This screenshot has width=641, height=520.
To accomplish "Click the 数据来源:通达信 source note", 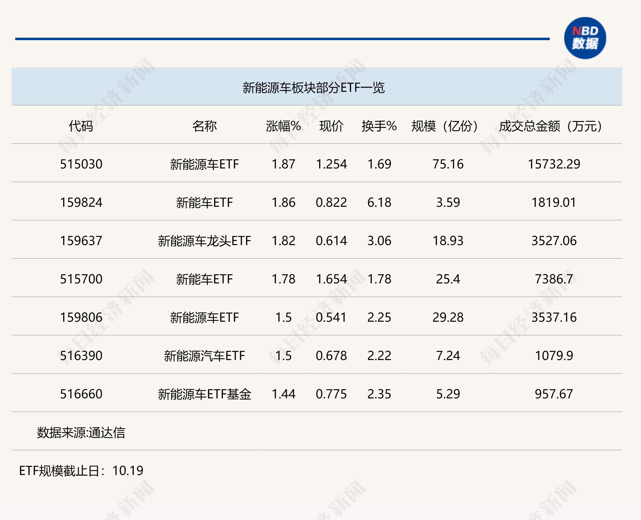I will tap(81, 432).
